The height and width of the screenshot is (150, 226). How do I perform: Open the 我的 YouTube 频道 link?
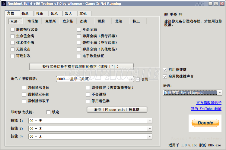pyautogui.click(x=206, y=109)
